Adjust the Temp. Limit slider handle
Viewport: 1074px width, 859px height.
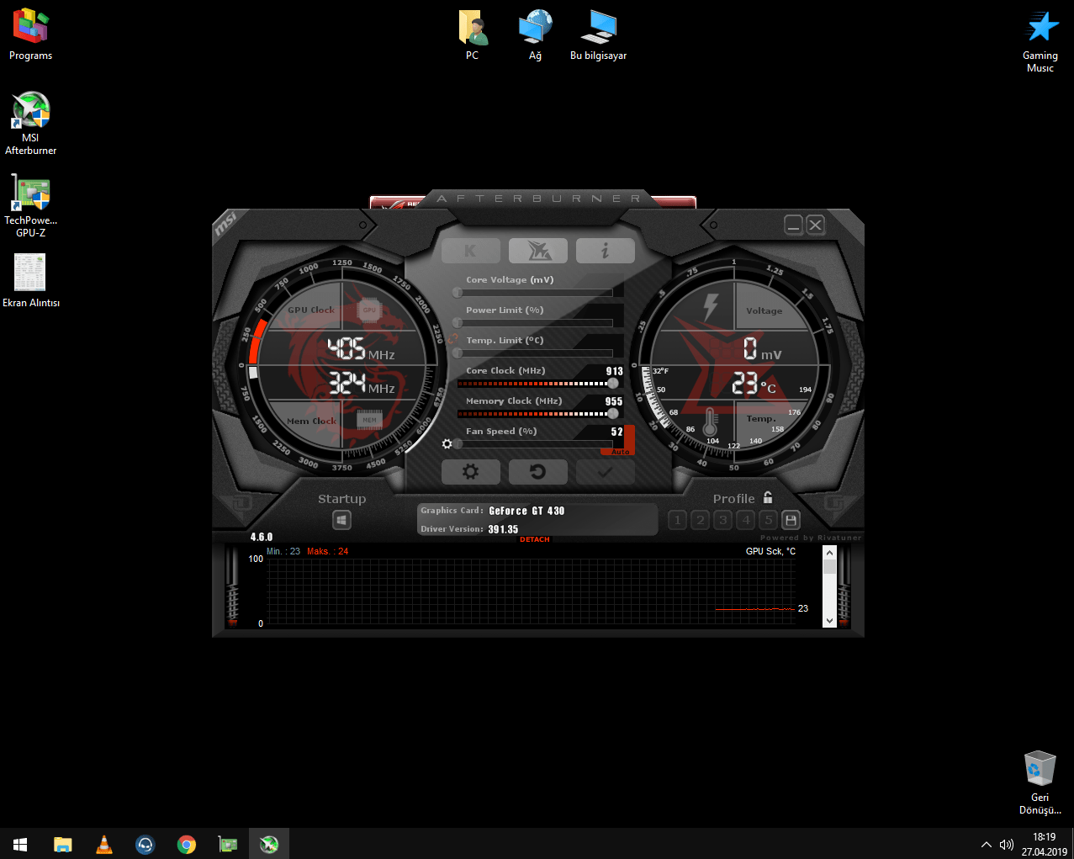[x=458, y=353]
